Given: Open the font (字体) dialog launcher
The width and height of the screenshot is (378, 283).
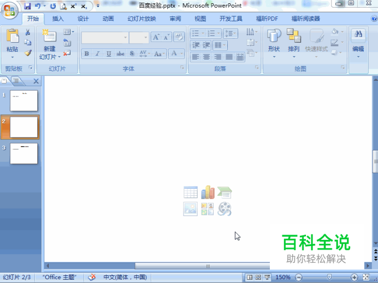Looking at the screenshot, I should coord(182,68).
